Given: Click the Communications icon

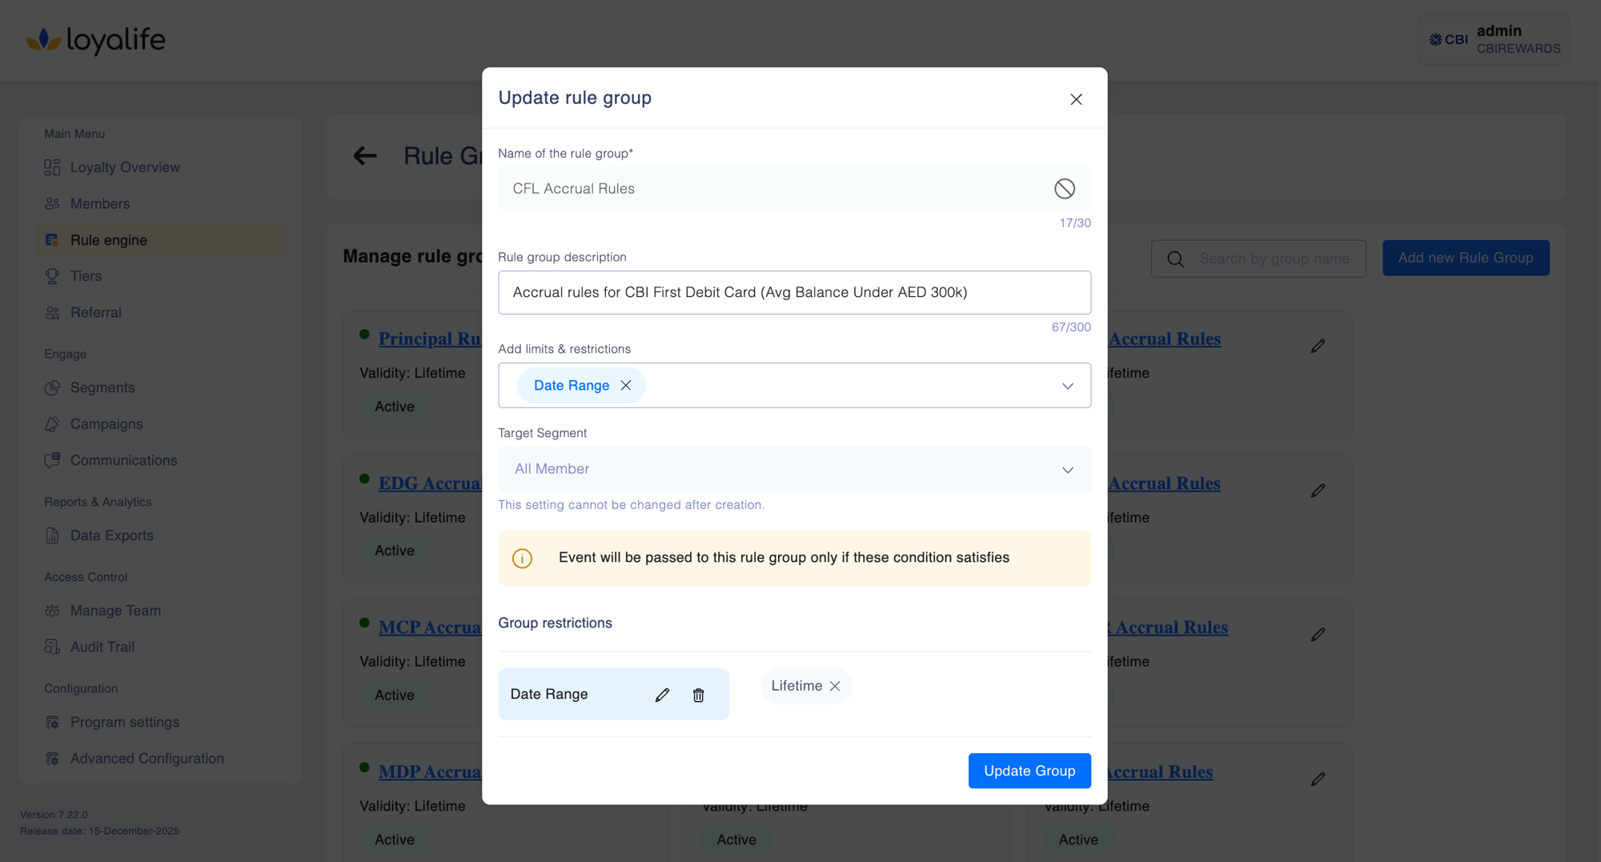Looking at the screenshot, I should (x=52, y=460).
